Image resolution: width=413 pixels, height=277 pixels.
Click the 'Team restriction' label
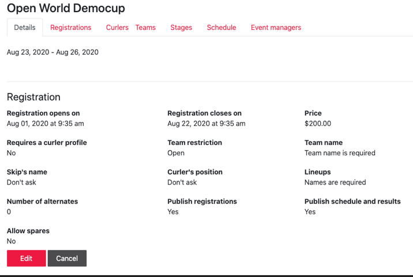[x=194, y=143]
